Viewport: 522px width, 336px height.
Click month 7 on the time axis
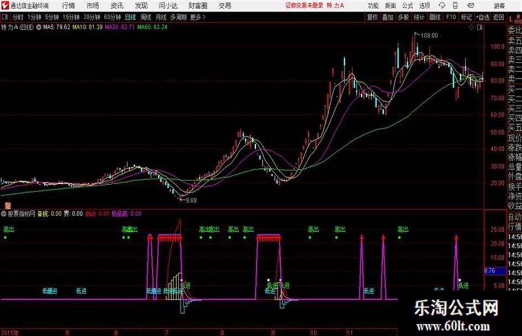pyautogui.click(x=167, y=333)
